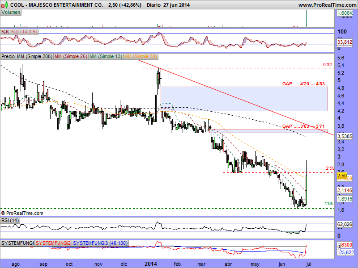Click the © ProRealTime.com copyright text
The height and width of the screenshot is (268, 358).
tap(22, 214)
